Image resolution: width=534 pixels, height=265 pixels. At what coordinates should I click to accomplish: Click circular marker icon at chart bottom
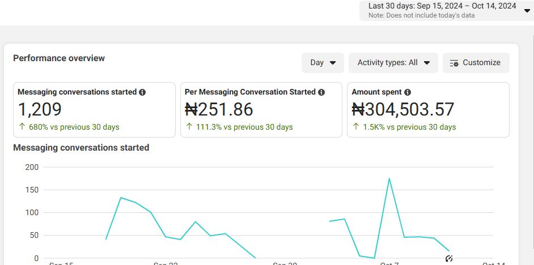(449, 259)
